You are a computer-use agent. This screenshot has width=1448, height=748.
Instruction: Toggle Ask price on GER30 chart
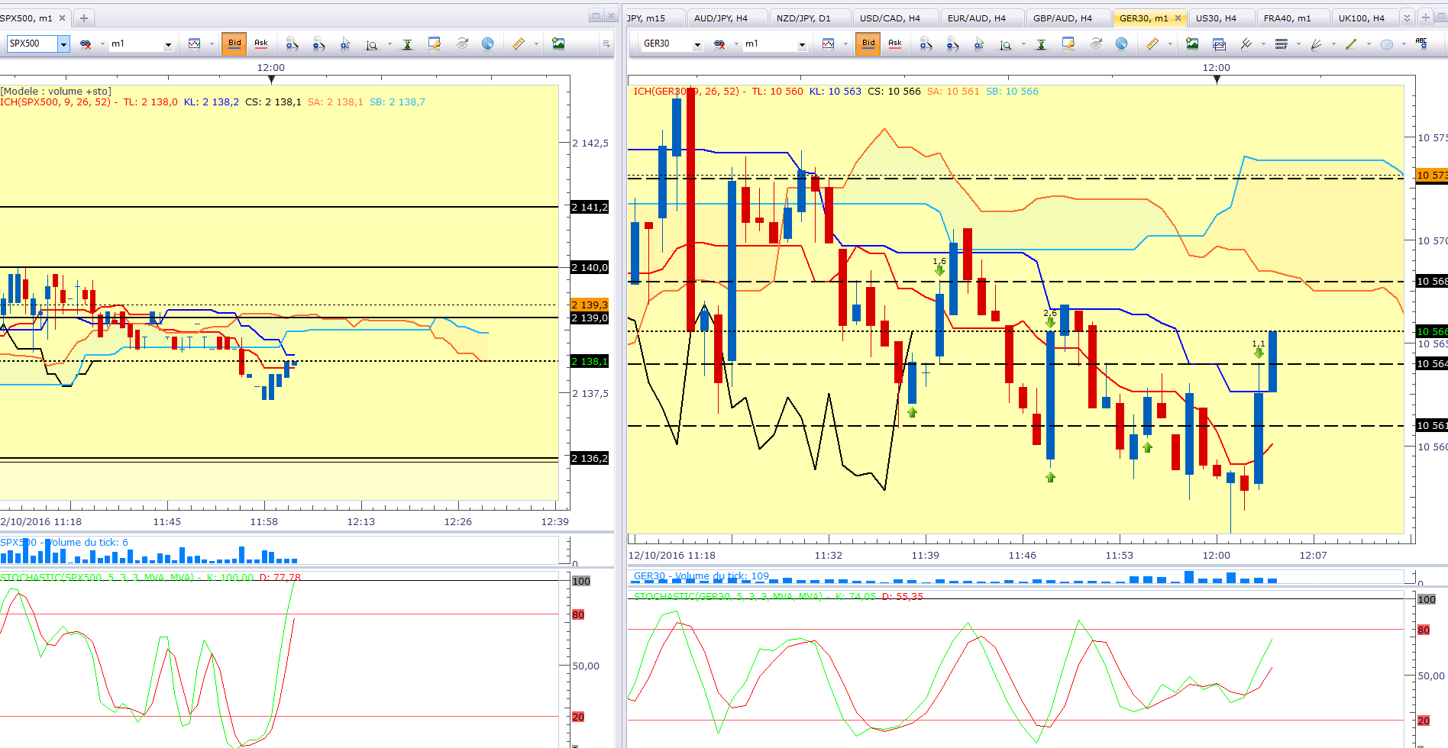coord(895,44)
